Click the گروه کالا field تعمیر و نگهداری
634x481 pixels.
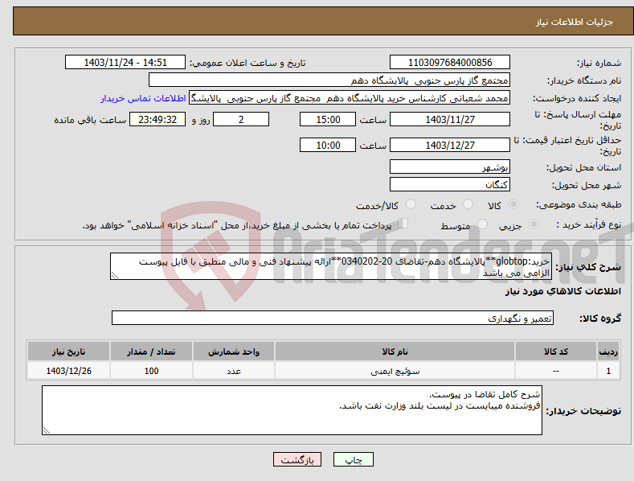pyautogui.click(x=333, y=318)
